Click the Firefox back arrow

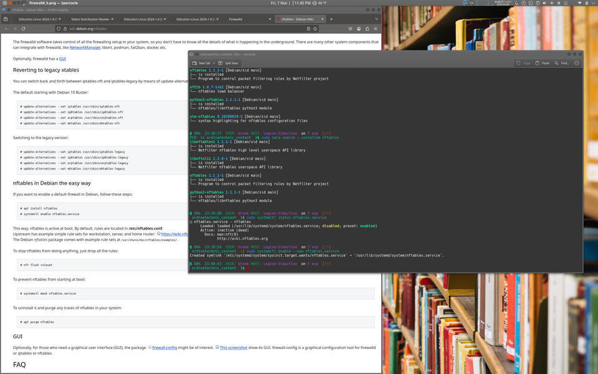point(6,29)
